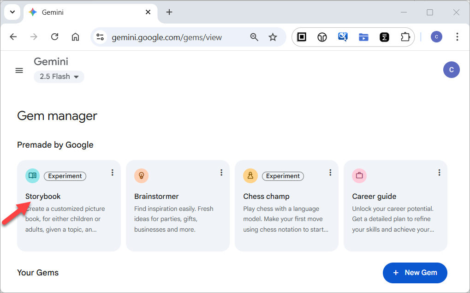Open the Brainstormer gem title
The image size is (470, 293).
tap(156, 197)
